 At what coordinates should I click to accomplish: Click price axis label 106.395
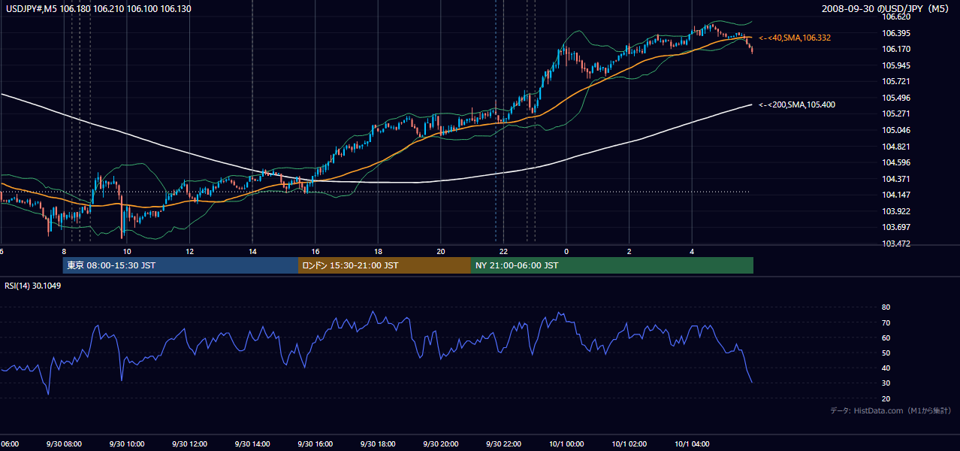click(x=897, y=32)
